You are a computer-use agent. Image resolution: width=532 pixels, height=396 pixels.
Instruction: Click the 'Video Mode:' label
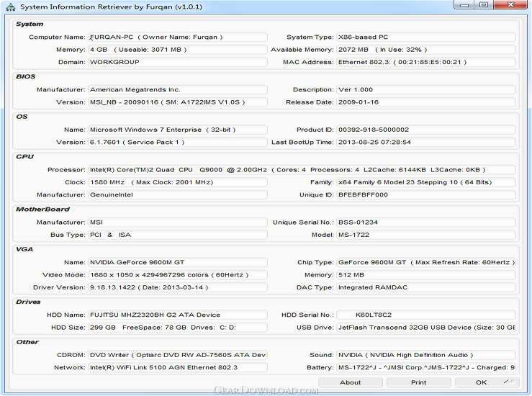coord(64,275)
